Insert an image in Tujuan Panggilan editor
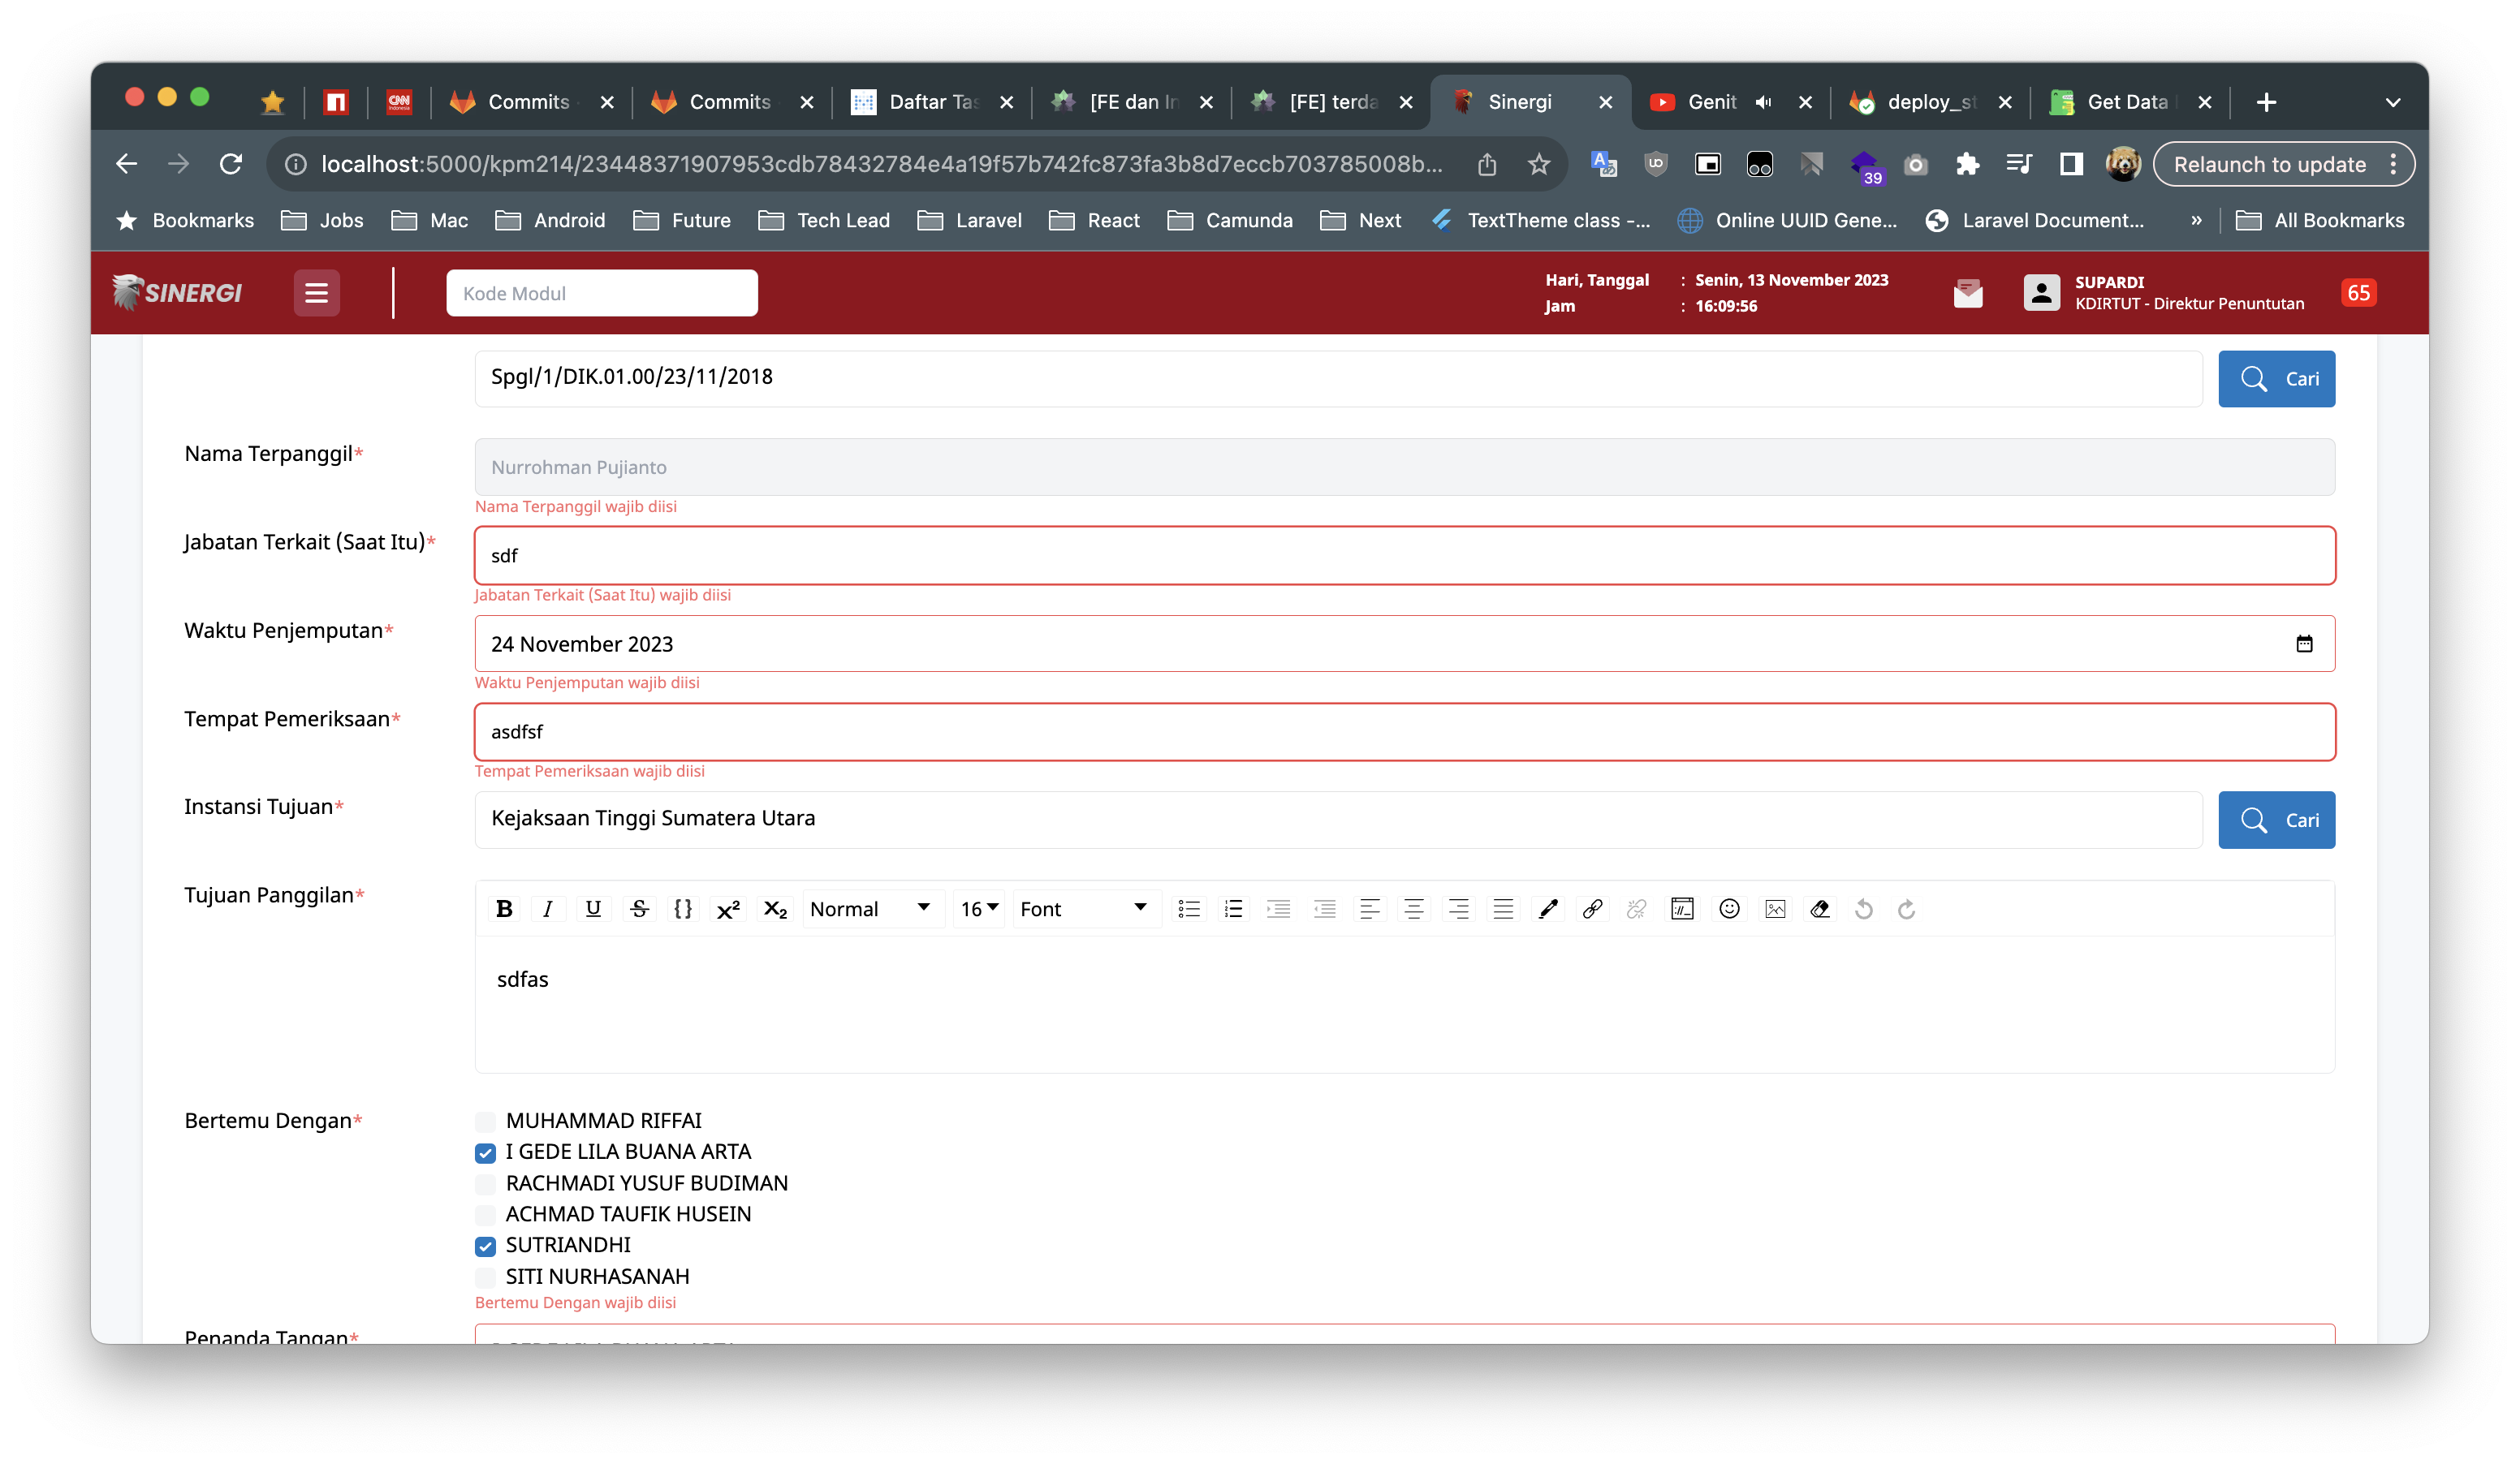 tap(1775, 908)
